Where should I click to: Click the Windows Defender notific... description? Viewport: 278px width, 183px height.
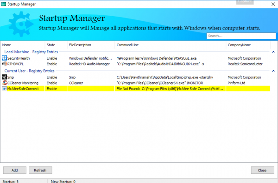[90, 58]
